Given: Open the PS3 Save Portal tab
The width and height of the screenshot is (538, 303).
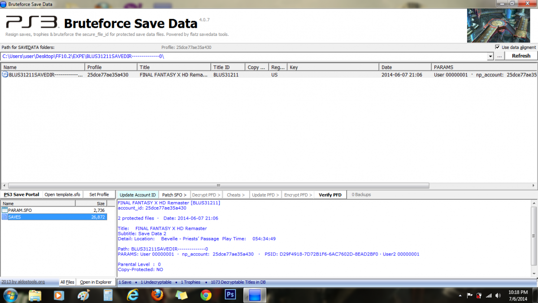Looking at the screenshot, I should (21, 194).
